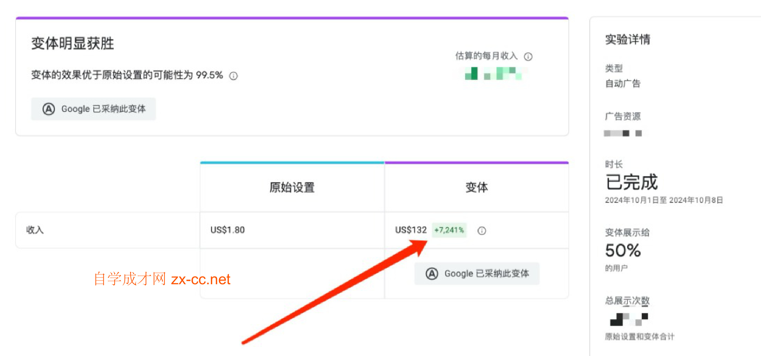Click the 已完成 duration status
The width and height of the screenshot is (761, 356).
pyautogui.click(x=631, y=182)
